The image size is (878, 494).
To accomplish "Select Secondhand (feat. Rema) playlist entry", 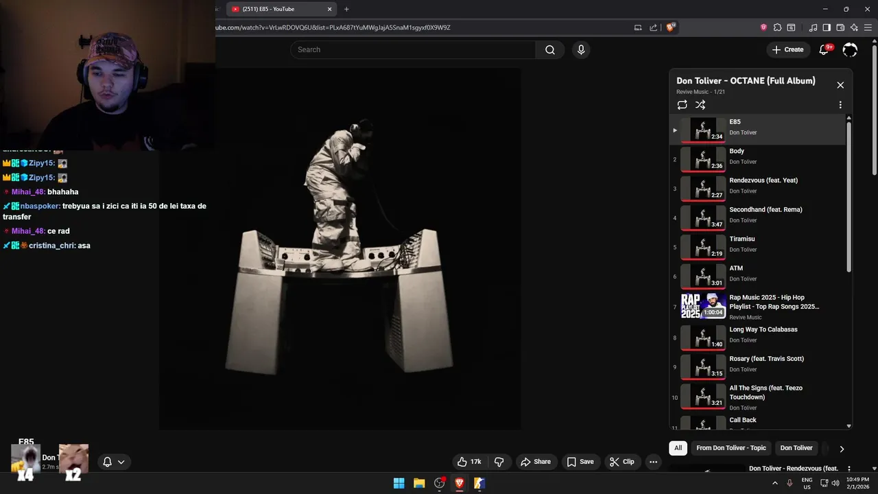I will pos(758,218).
